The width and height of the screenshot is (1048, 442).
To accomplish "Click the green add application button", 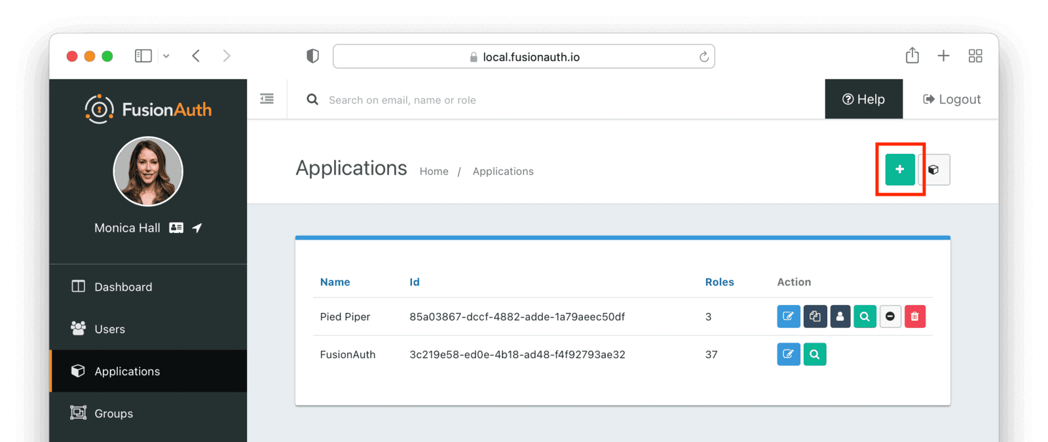I will (900, 170).
